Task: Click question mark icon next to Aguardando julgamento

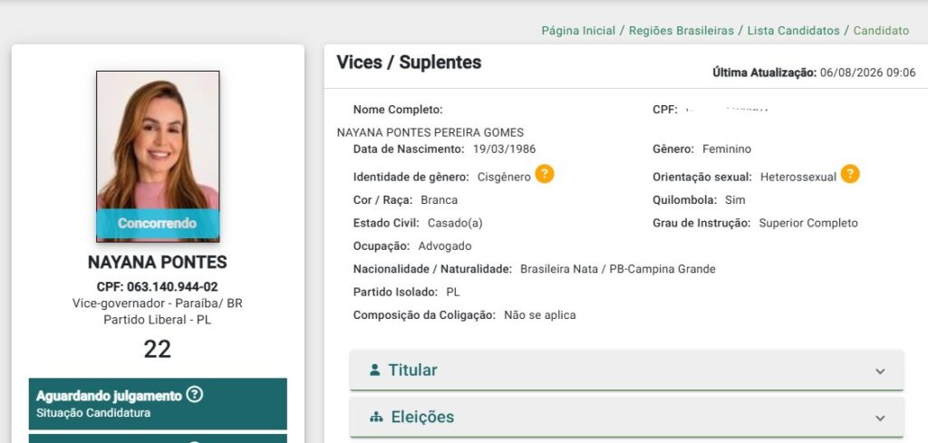Action: (194, 394)
